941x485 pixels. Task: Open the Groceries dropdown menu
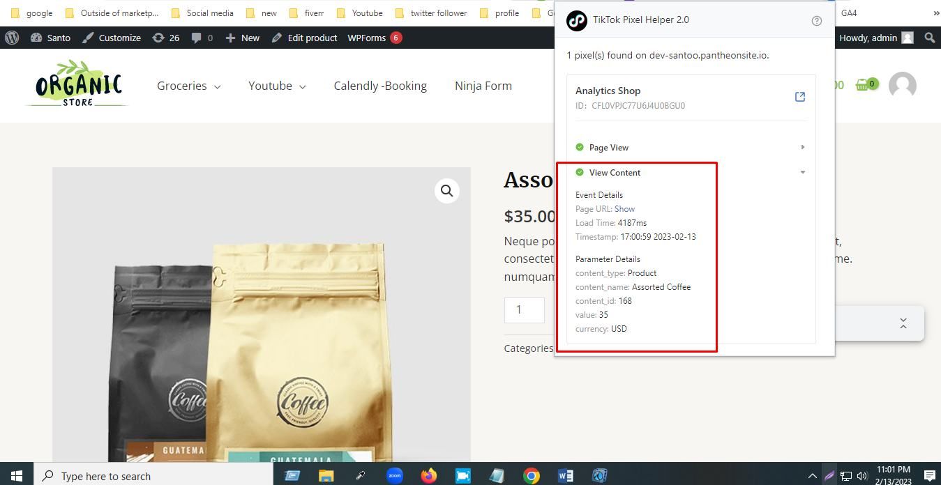coord(188,86)
